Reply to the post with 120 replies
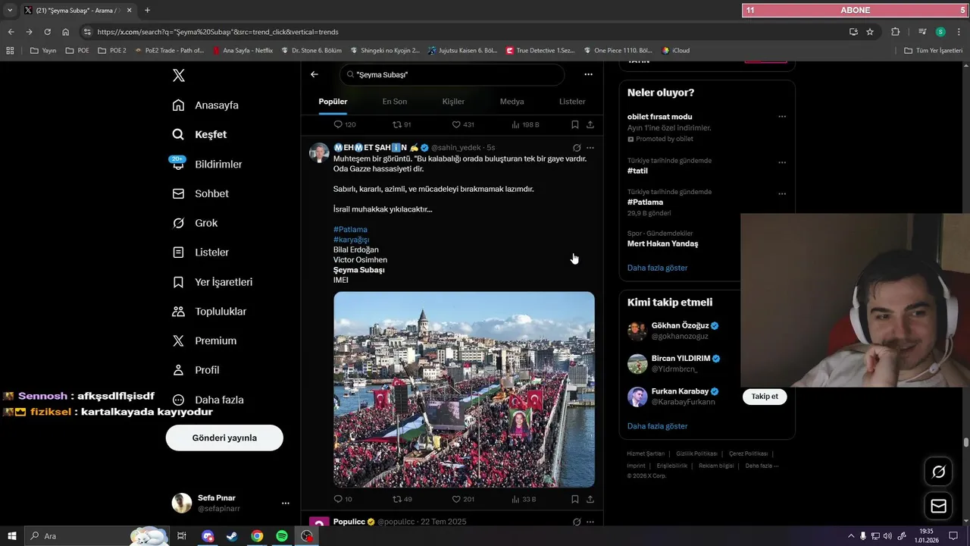This screenshot has height=546, width=970. click(x=345, y=124)
